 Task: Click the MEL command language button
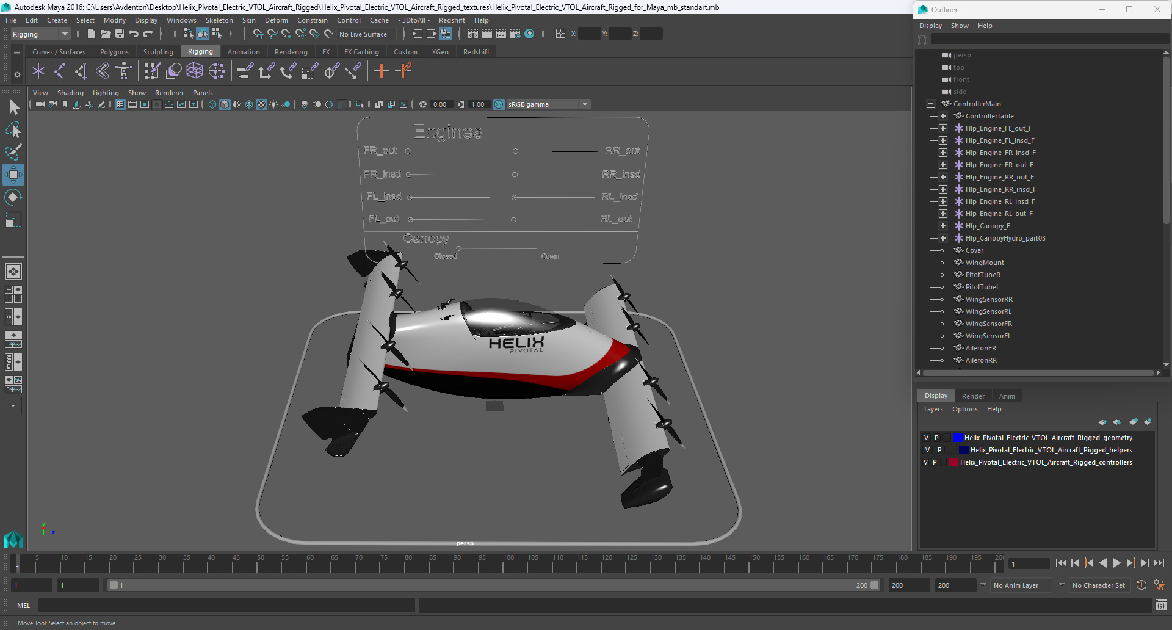(x=23, y=606)
